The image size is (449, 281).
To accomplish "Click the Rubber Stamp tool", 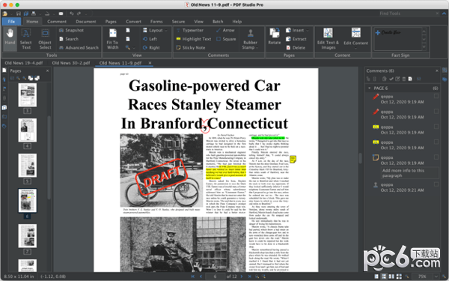I will (250, 39).
